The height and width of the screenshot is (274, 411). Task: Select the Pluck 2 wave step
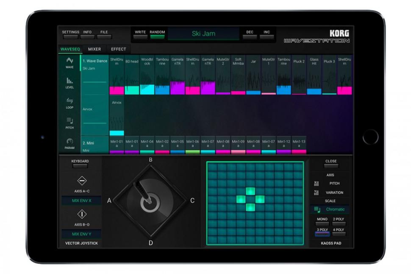coord(299,75)
